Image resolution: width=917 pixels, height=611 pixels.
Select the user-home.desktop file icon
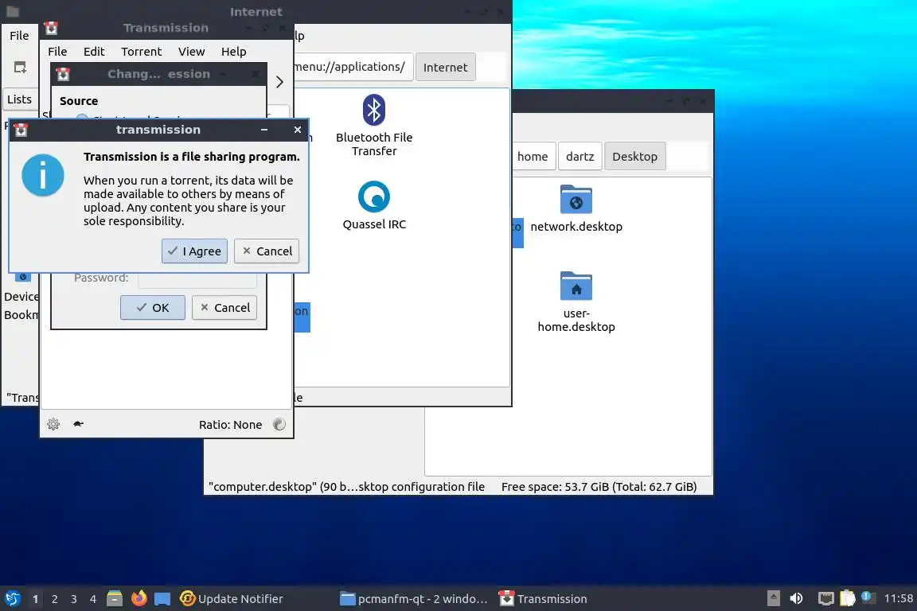pyautogui.click(x=576, y=302)
